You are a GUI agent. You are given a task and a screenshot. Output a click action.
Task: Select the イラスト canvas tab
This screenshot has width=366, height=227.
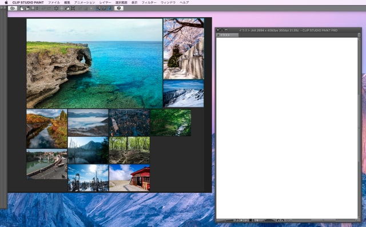click(227, 35)
